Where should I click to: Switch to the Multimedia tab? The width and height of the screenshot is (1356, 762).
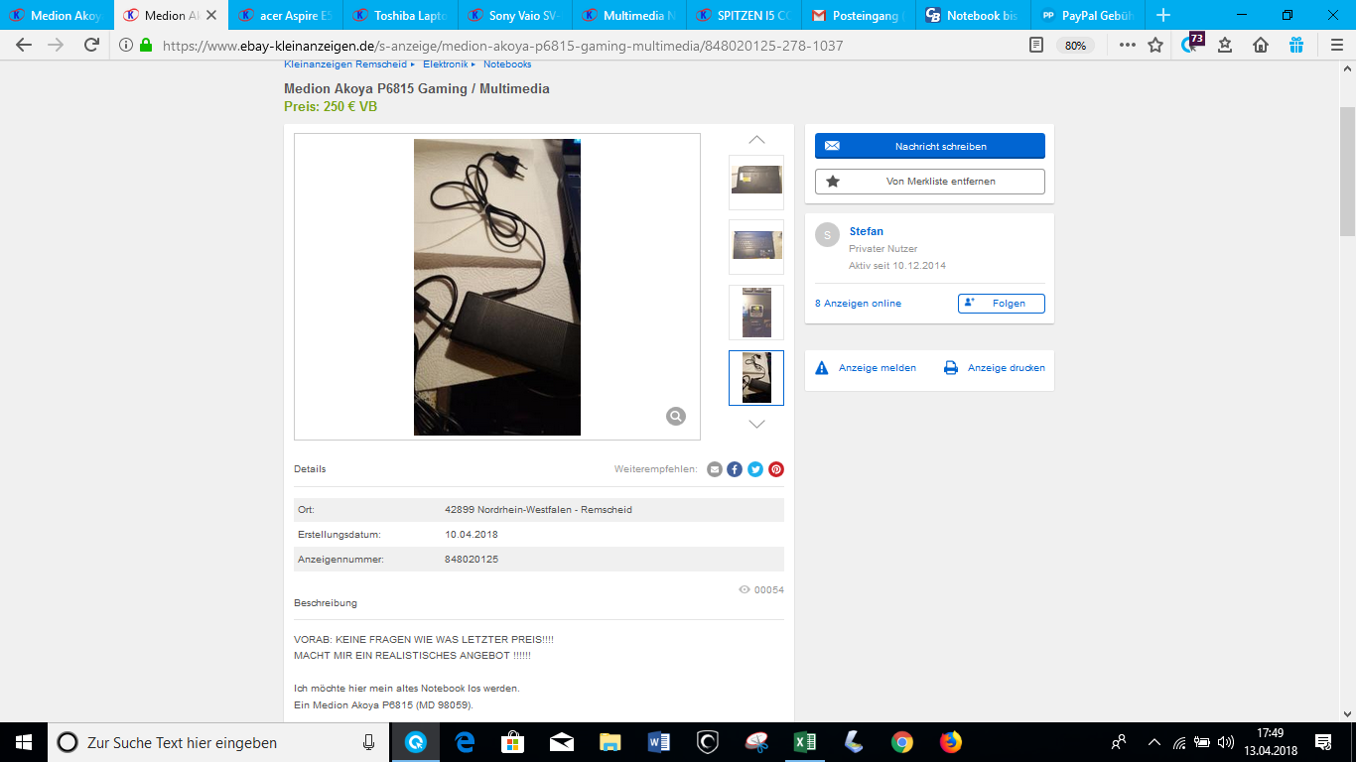point(629,15)
